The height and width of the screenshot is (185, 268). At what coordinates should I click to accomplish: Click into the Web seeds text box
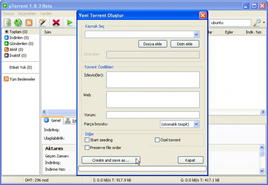coord(153,100)
